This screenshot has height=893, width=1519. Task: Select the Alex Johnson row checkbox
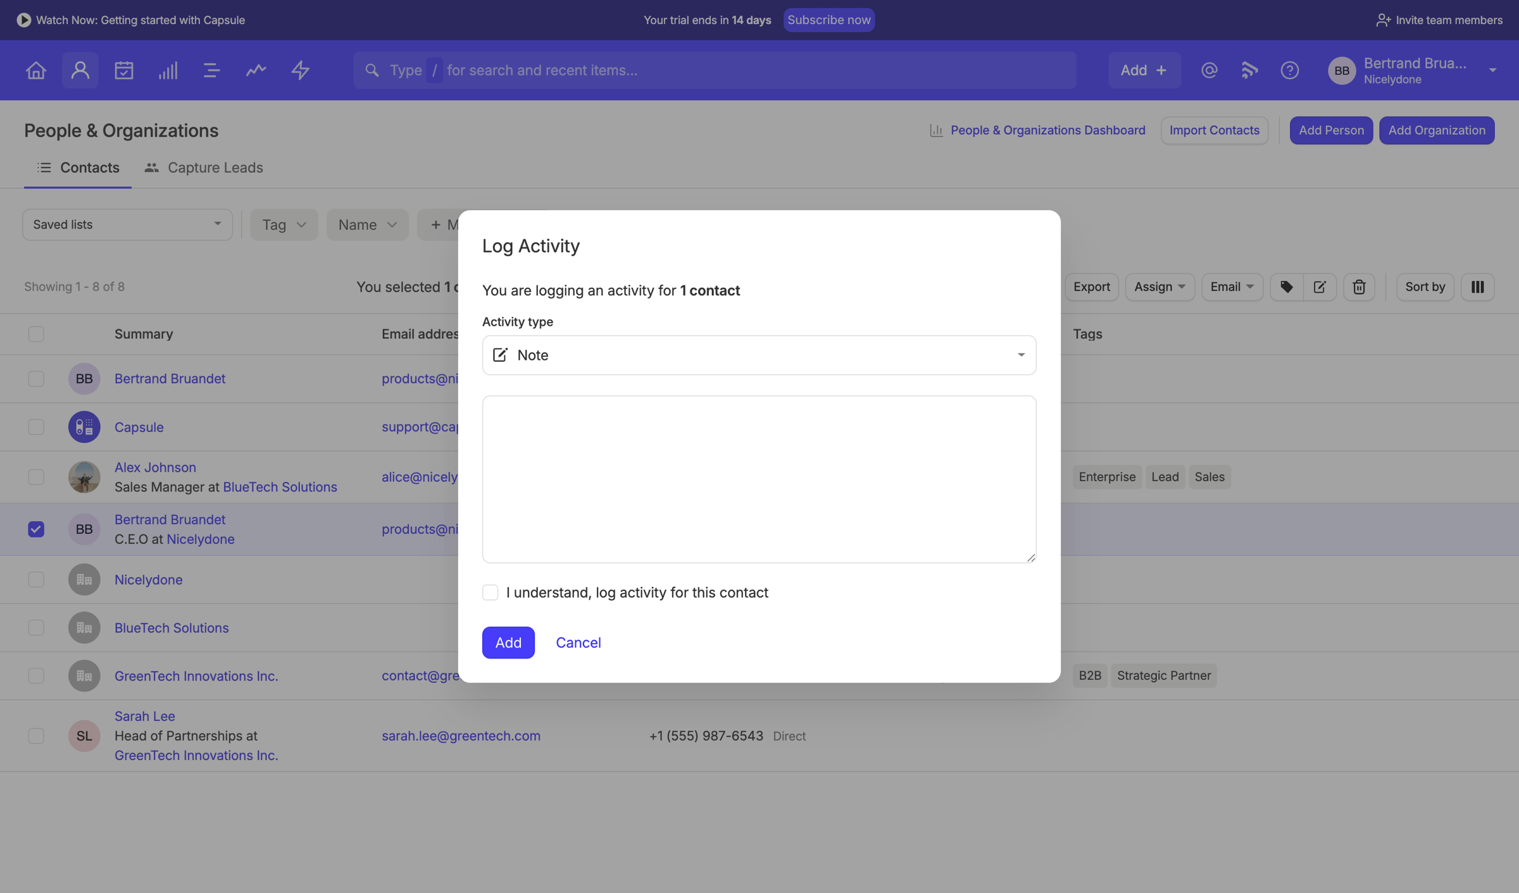coord(36,477)
